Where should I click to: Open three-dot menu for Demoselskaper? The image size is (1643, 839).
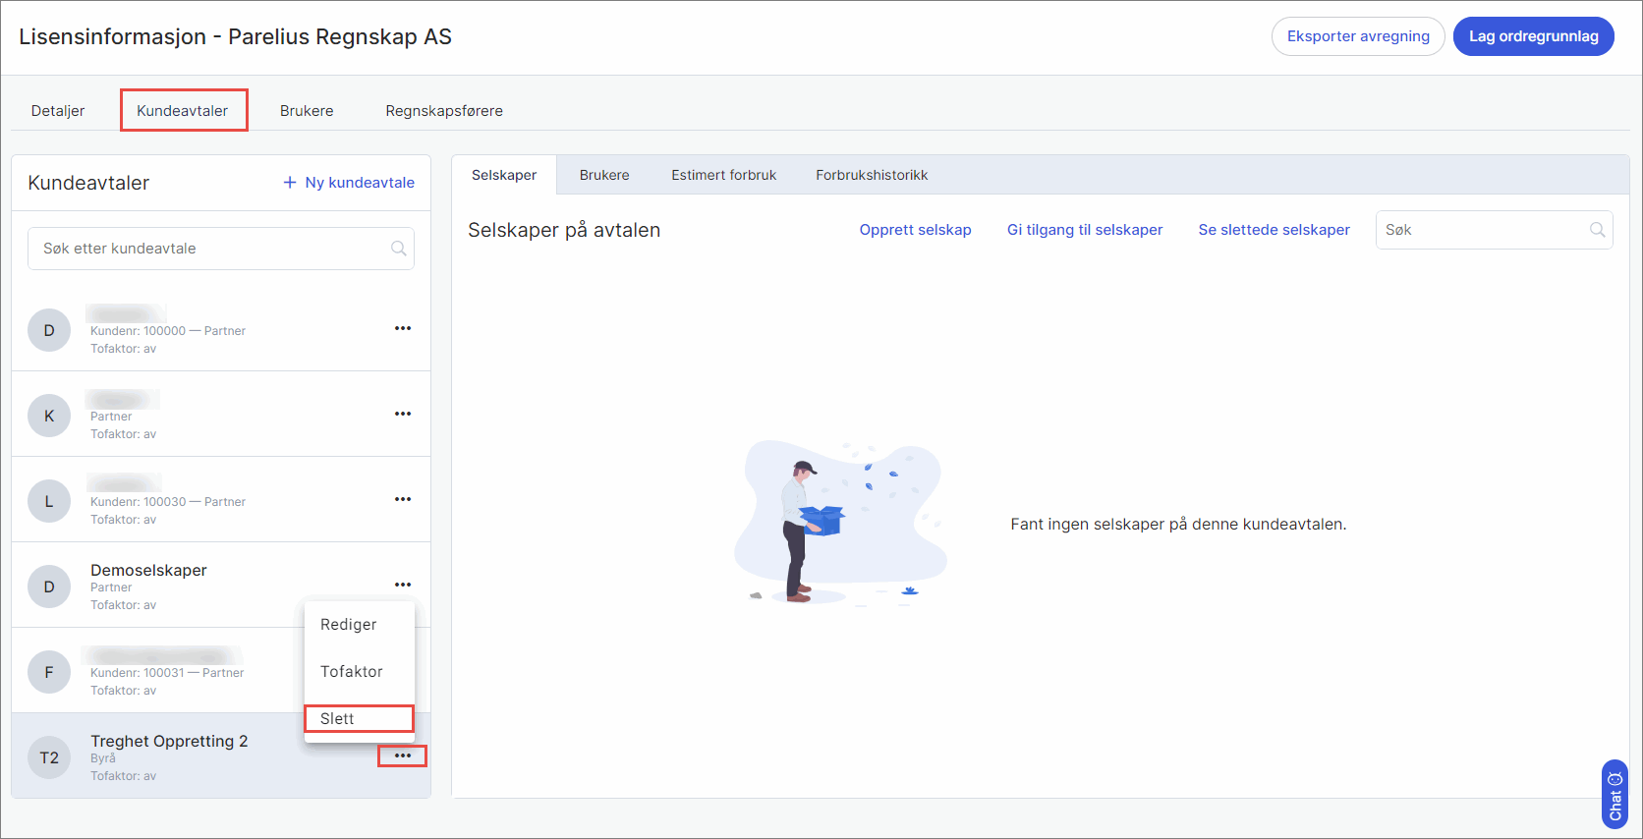(x=403, y=585)
